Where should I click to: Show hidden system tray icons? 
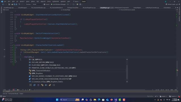(155, 100)
